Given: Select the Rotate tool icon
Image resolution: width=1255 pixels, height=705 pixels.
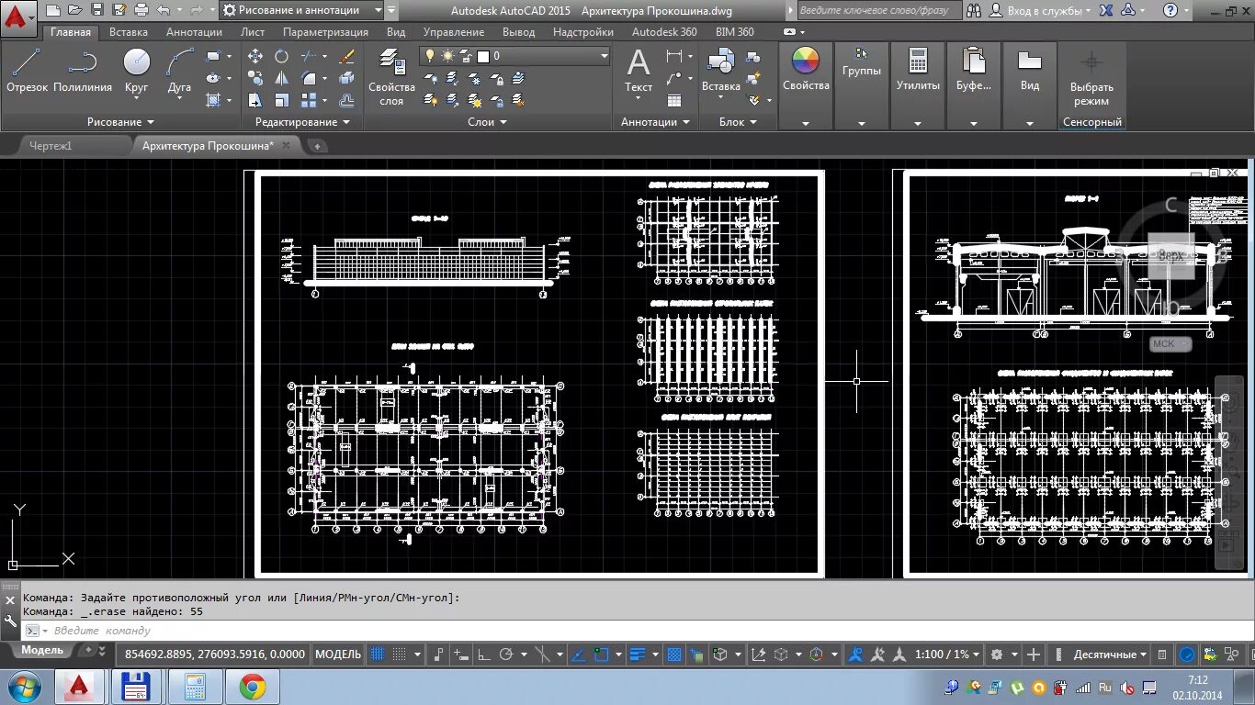Looking at the screenshot, I should (281, 56).
